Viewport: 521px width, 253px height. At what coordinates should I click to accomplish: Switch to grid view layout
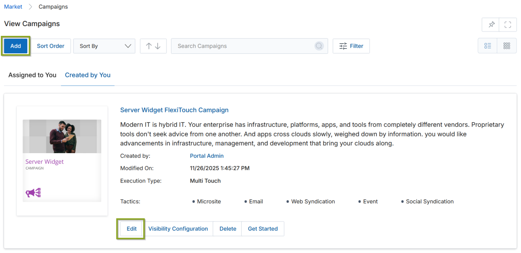(507, 46)
